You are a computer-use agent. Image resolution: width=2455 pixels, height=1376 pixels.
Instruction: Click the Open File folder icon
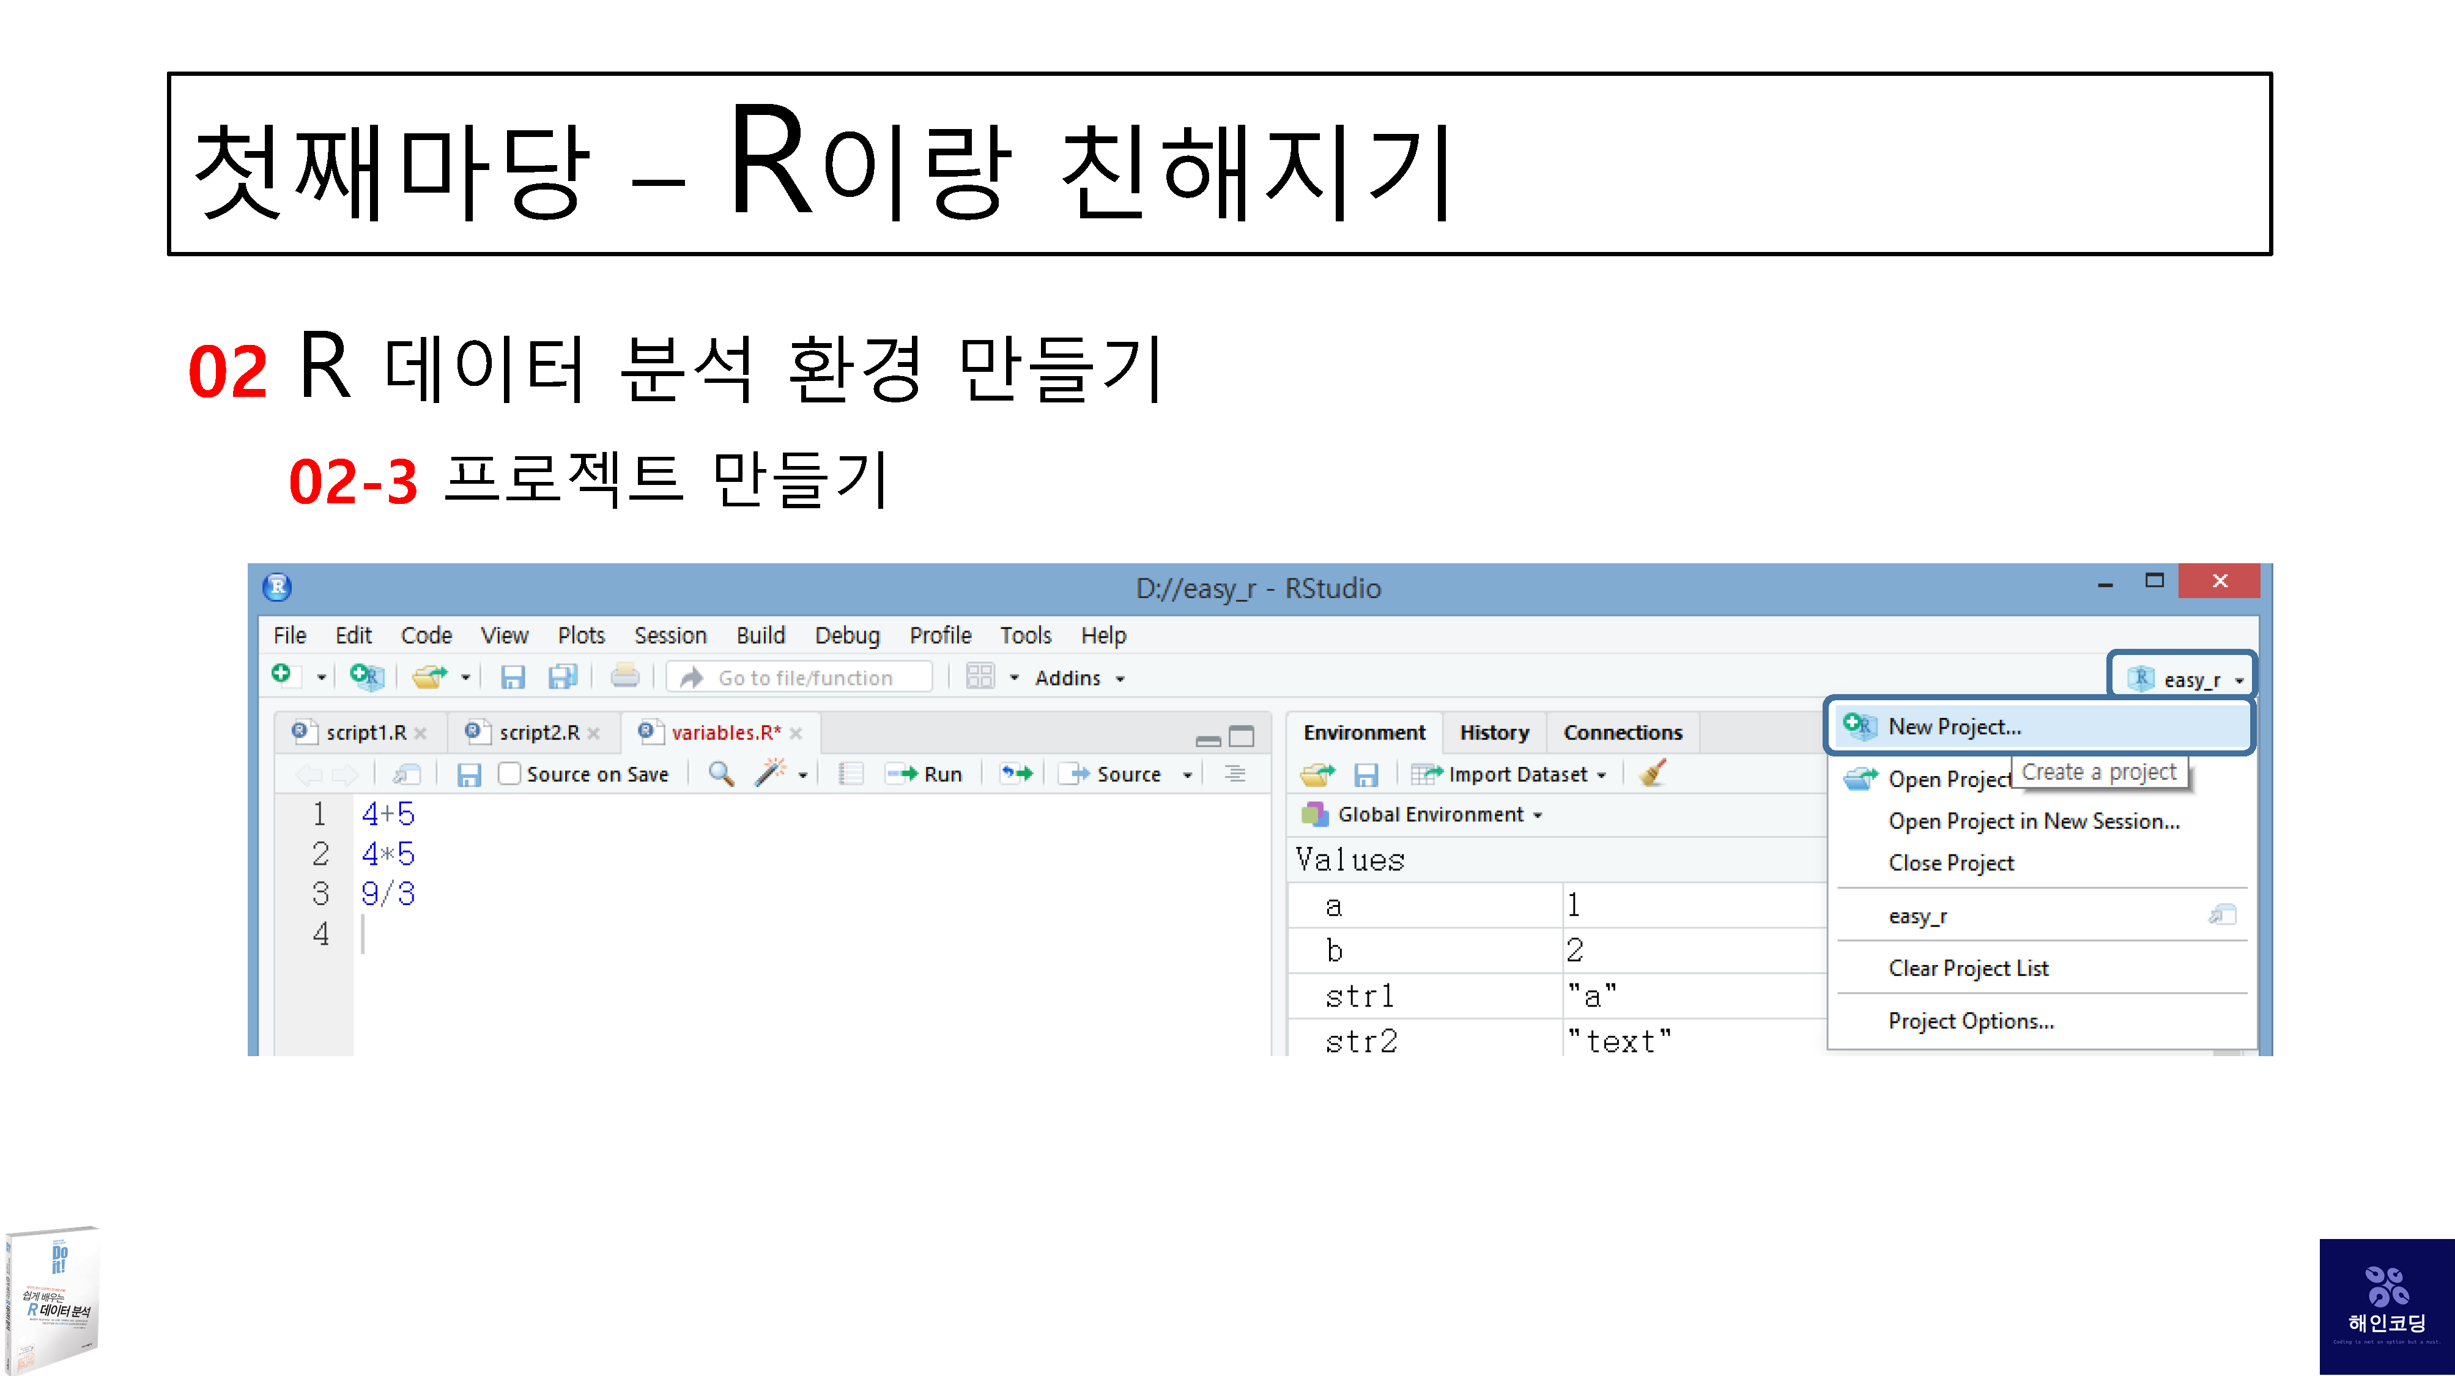430,676
